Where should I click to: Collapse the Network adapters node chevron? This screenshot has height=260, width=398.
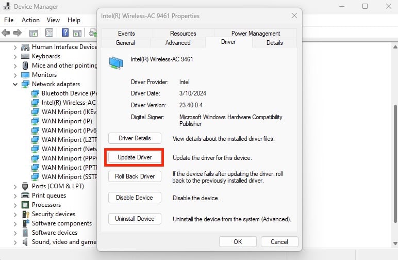15,84
